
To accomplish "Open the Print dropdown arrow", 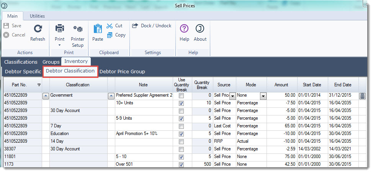I will point(59,45).
